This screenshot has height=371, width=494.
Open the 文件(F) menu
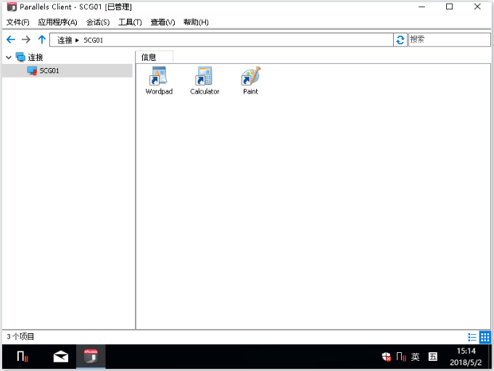click(x=18, y=22)
